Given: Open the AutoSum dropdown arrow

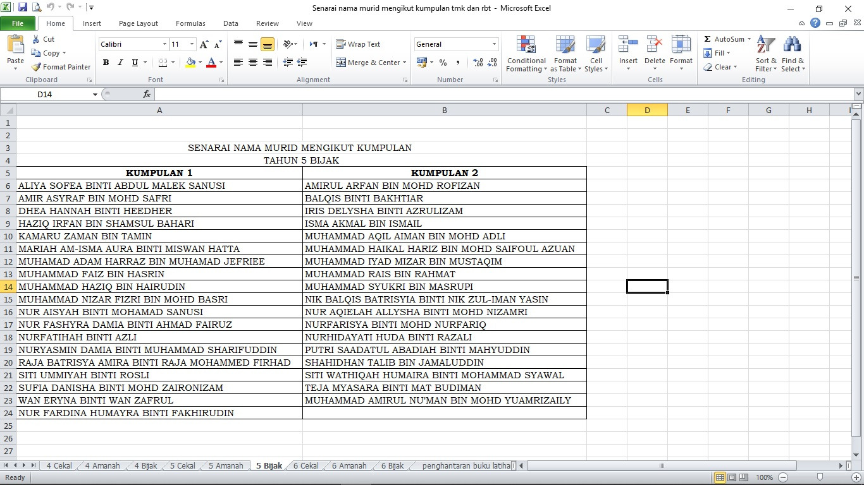Looking at the screenshot, I should (749, 39).
